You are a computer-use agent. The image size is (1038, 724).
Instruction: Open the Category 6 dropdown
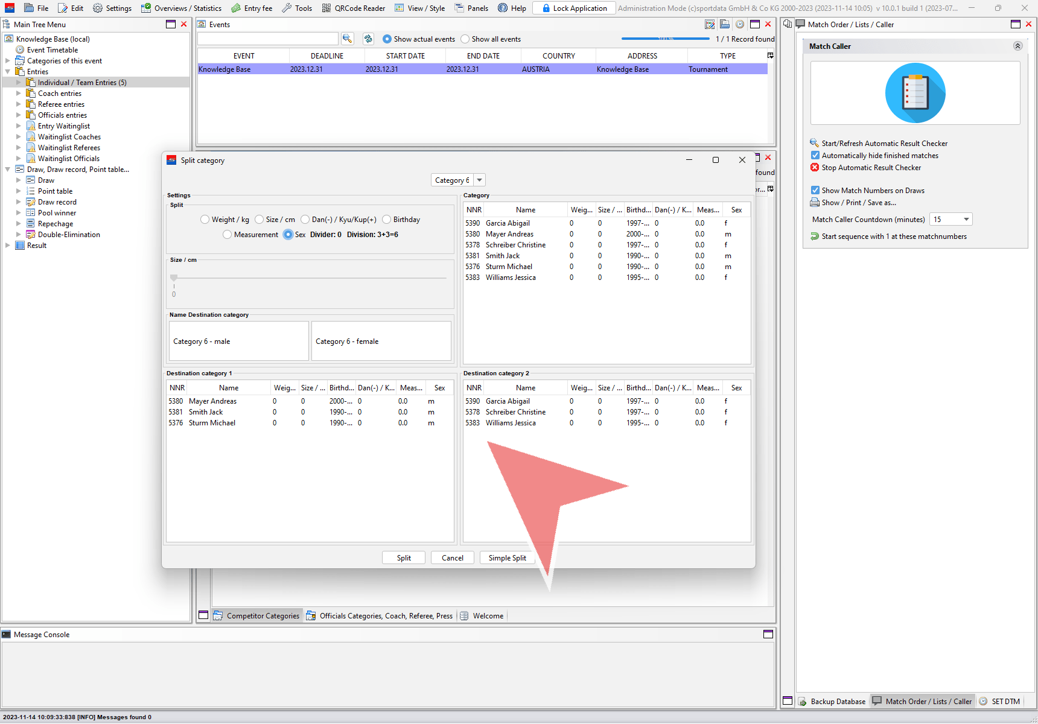click(x=479, y=180)
